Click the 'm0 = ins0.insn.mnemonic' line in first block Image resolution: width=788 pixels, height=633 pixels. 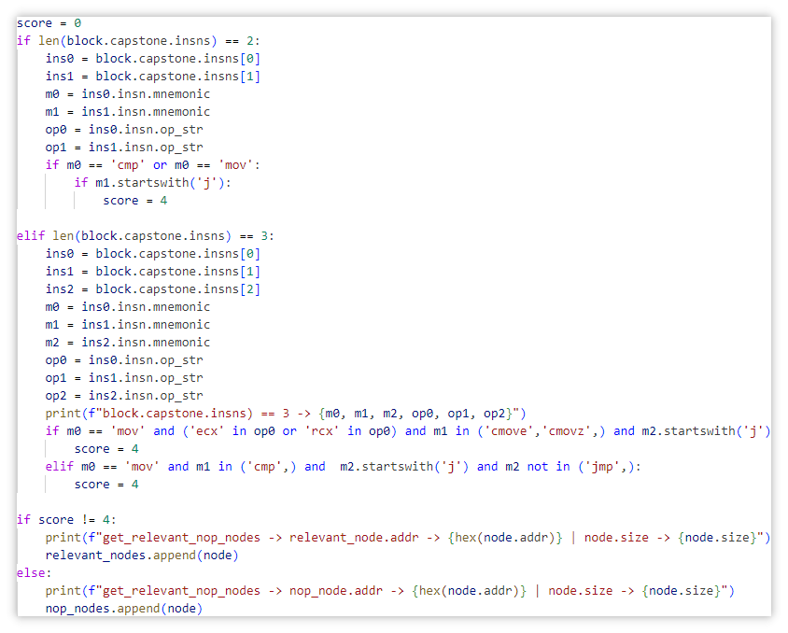(128, 94)
